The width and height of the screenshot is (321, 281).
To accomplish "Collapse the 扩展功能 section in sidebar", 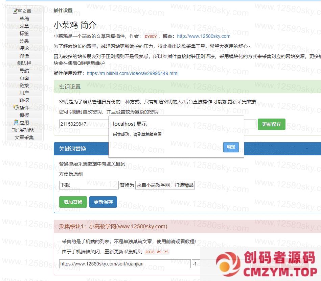I will point(13,130).
